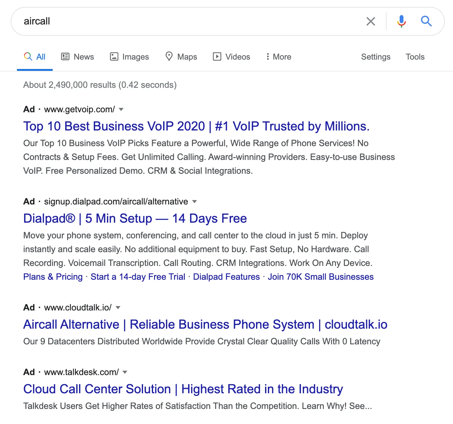Click the Plans & Pricing sitelink
Image resolution: width=453 pixels, height=424 pixels.
pos(52,277)
